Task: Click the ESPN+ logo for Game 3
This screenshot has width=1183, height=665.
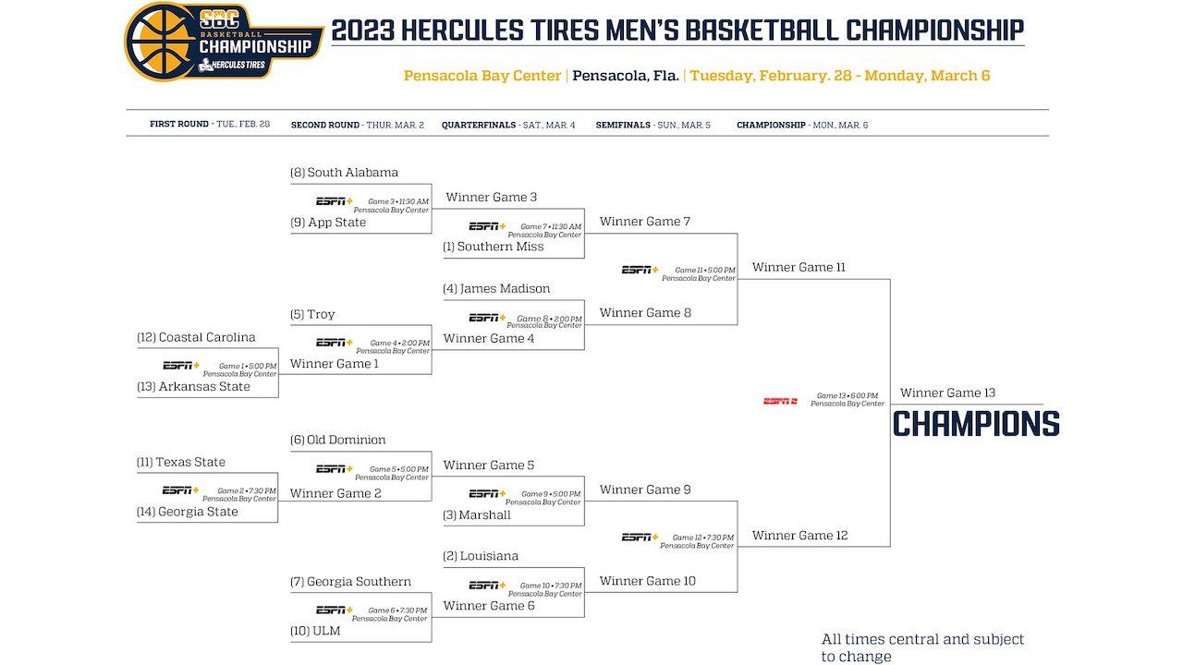Action: pos(335,201)
